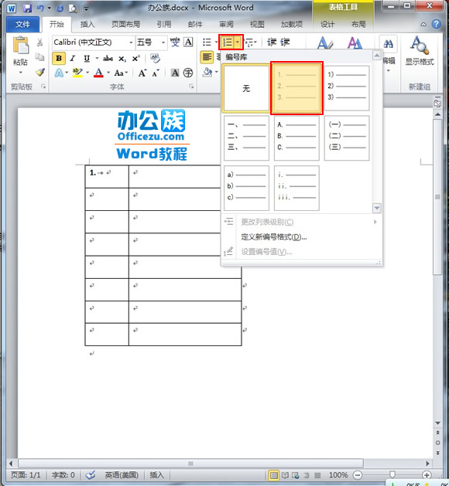This screenshot has width=449, height=486.
Task: Open print preview from quick access toolbar
Action: point(73,8)
